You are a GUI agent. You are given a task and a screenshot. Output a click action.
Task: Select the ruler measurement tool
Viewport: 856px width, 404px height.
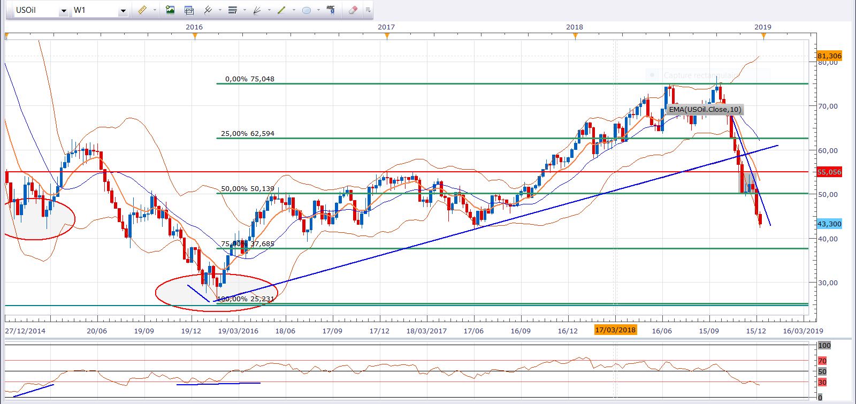coord(142,10)
